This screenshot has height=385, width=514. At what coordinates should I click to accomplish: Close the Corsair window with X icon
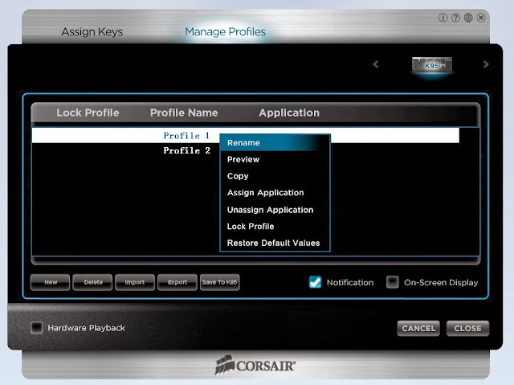(x=481, y=18)
